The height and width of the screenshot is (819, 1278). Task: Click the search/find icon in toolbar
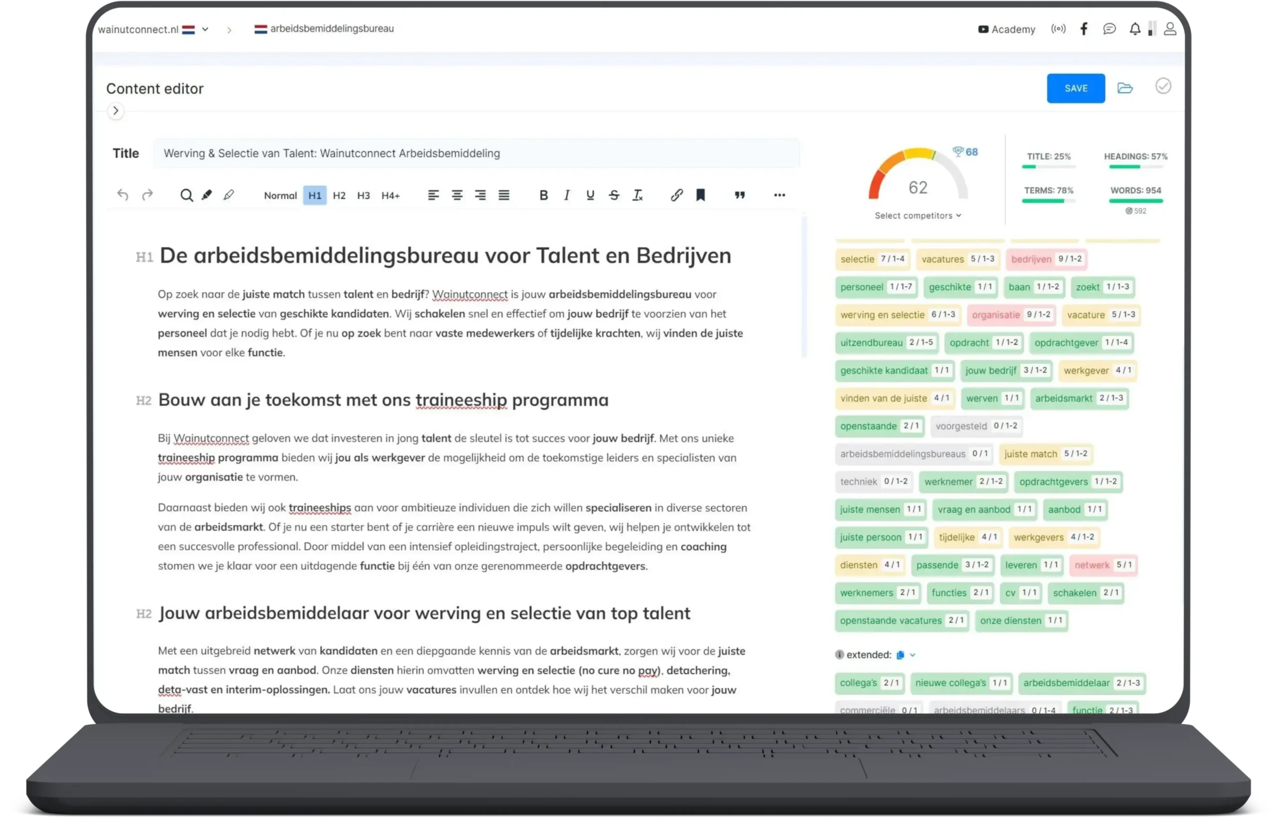tap(184, 195)
